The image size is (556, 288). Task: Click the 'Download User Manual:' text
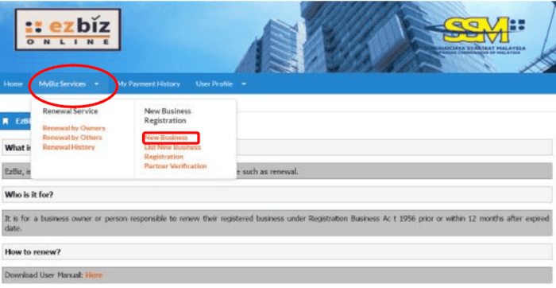tap(44, 275)
